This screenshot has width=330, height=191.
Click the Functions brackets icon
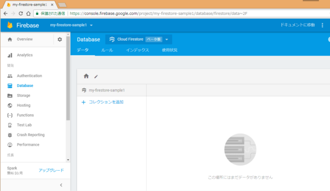point(10,115)
